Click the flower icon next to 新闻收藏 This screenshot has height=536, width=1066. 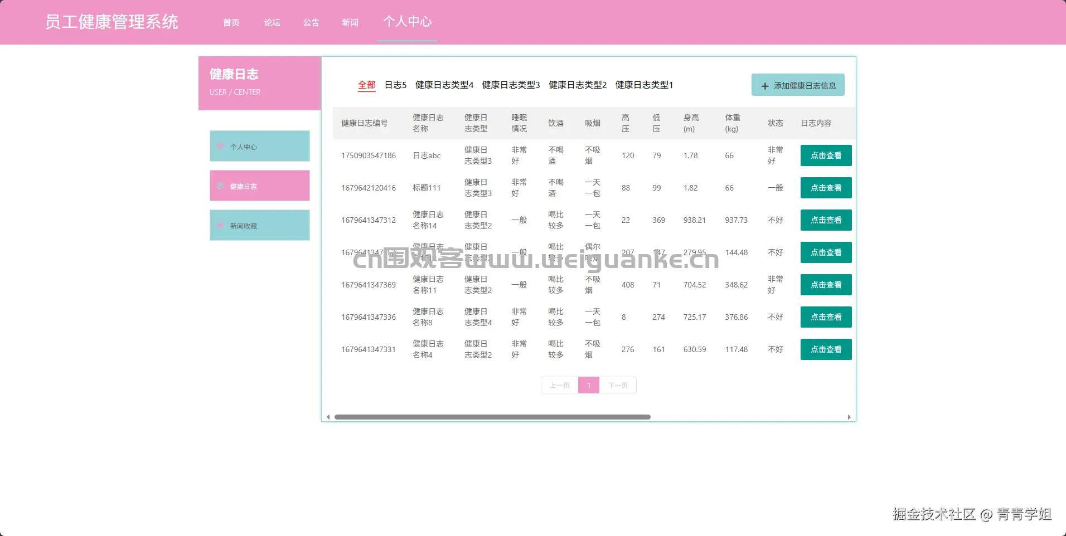pyautogui.click(x=219, y=225)
